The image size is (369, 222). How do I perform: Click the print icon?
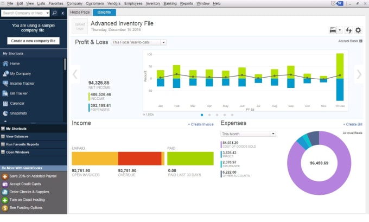[333, 30]
